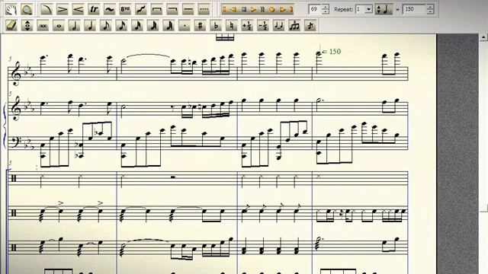The image size is (488, 274).
Task: Toggle the sharp accidental
Action: tap(200, 25)
